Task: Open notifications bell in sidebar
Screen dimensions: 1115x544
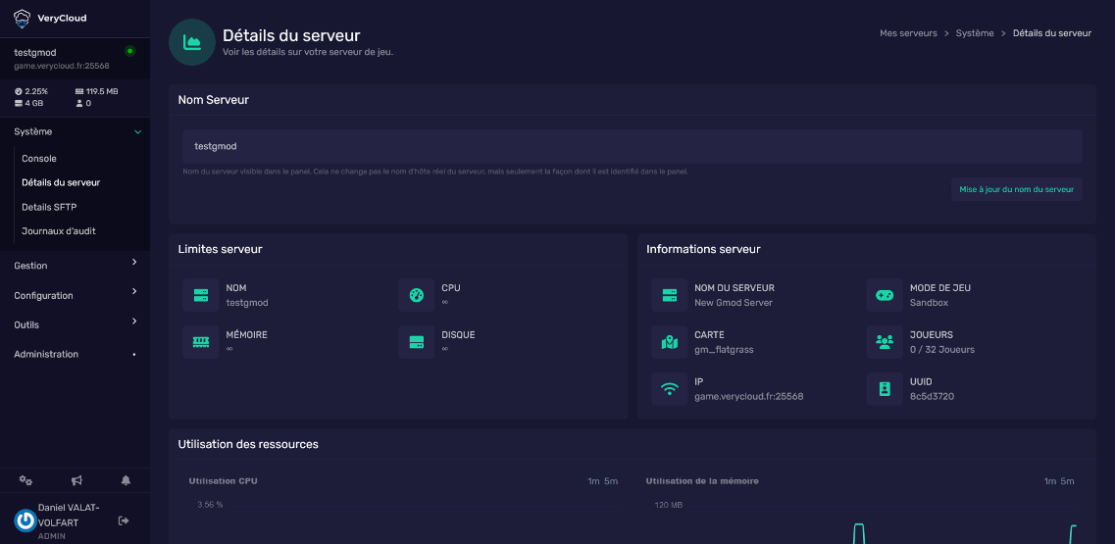Action: click(x=126, y=480)
